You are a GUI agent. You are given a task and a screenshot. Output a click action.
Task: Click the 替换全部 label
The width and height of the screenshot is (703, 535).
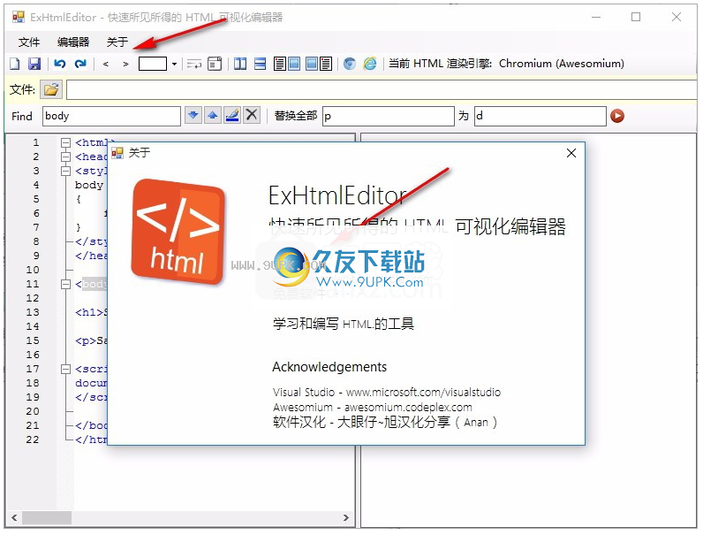[x=296, y=116]
